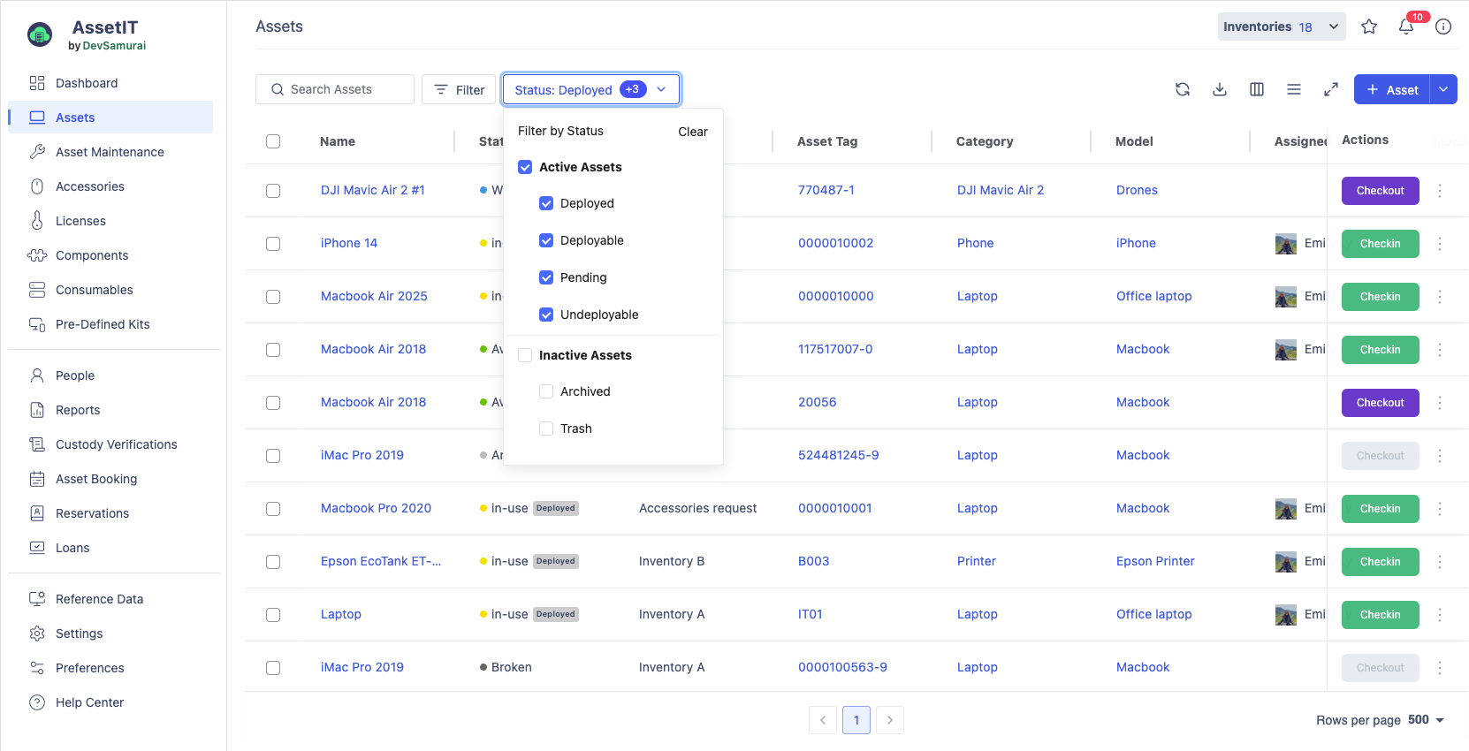Open the DJI Mavic Air 2 #1 asset link
Viewport: 1469px width, 751px height.
click(x=372, y=190)
